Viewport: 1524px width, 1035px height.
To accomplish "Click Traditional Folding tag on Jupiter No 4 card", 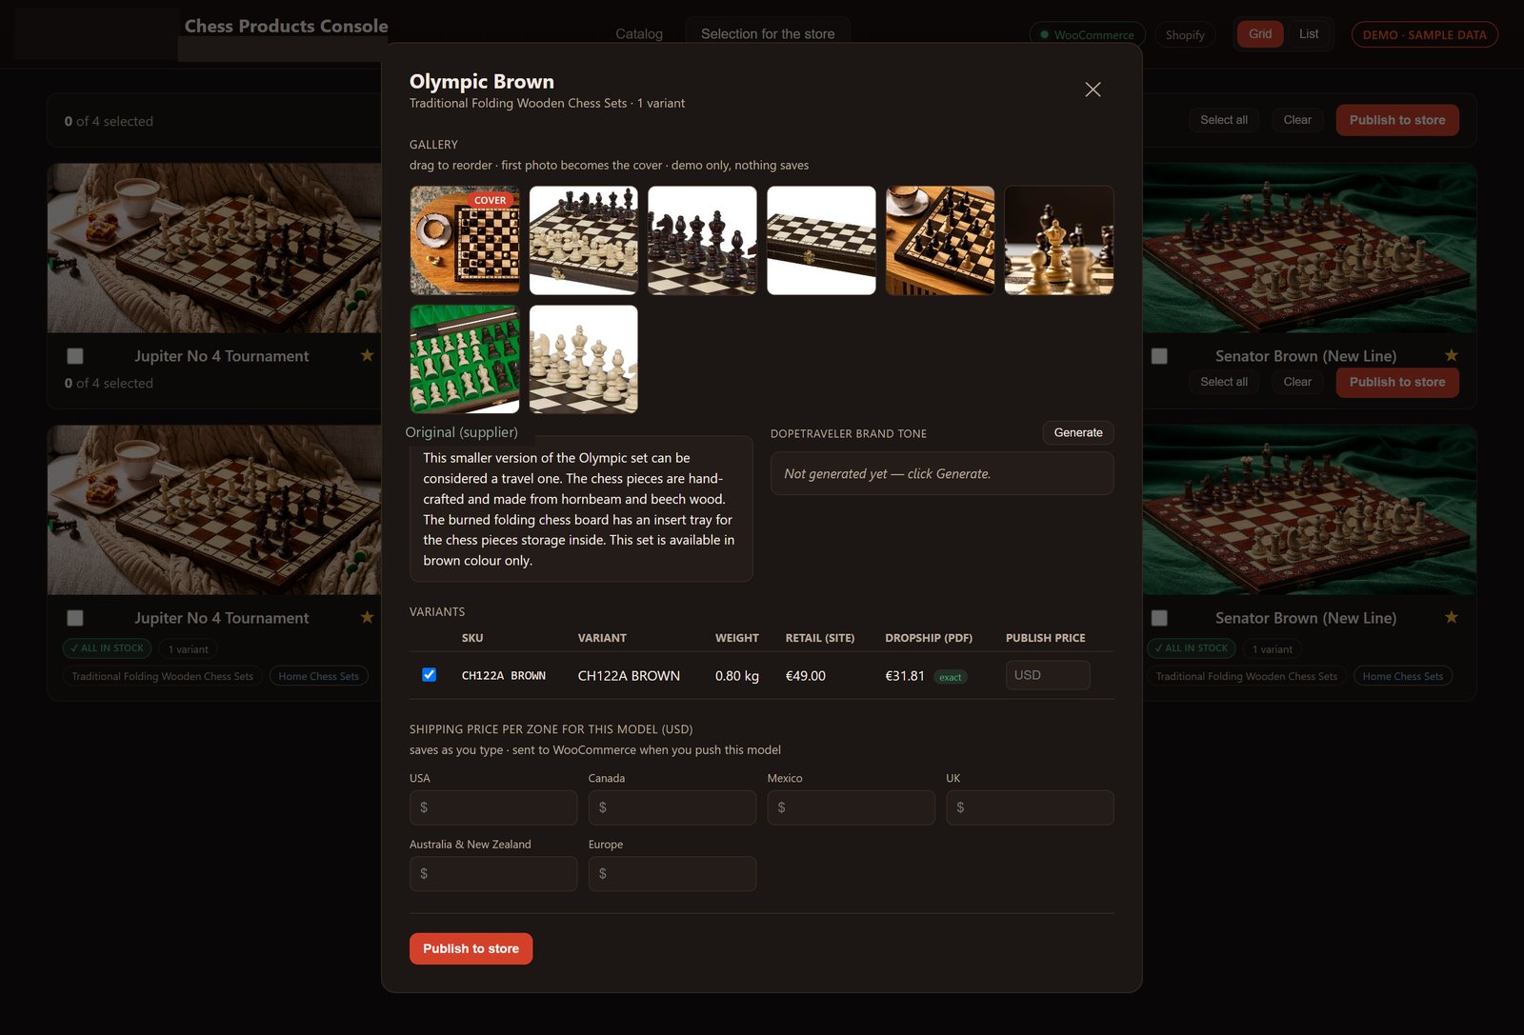I will coord(162,676).
